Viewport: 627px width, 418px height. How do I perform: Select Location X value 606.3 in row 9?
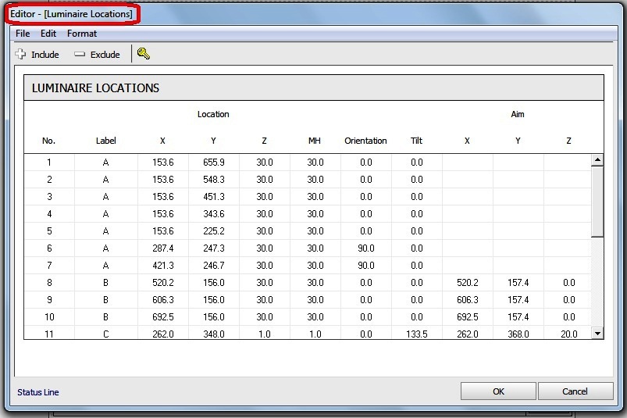162,300
